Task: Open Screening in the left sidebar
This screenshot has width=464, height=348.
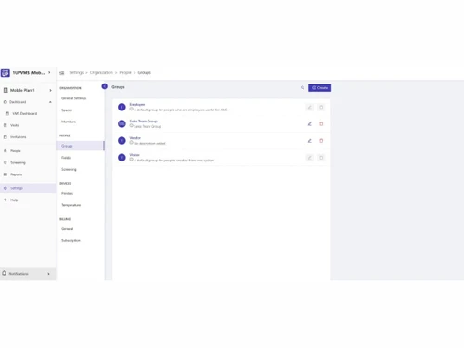Action: click(18, 162)
